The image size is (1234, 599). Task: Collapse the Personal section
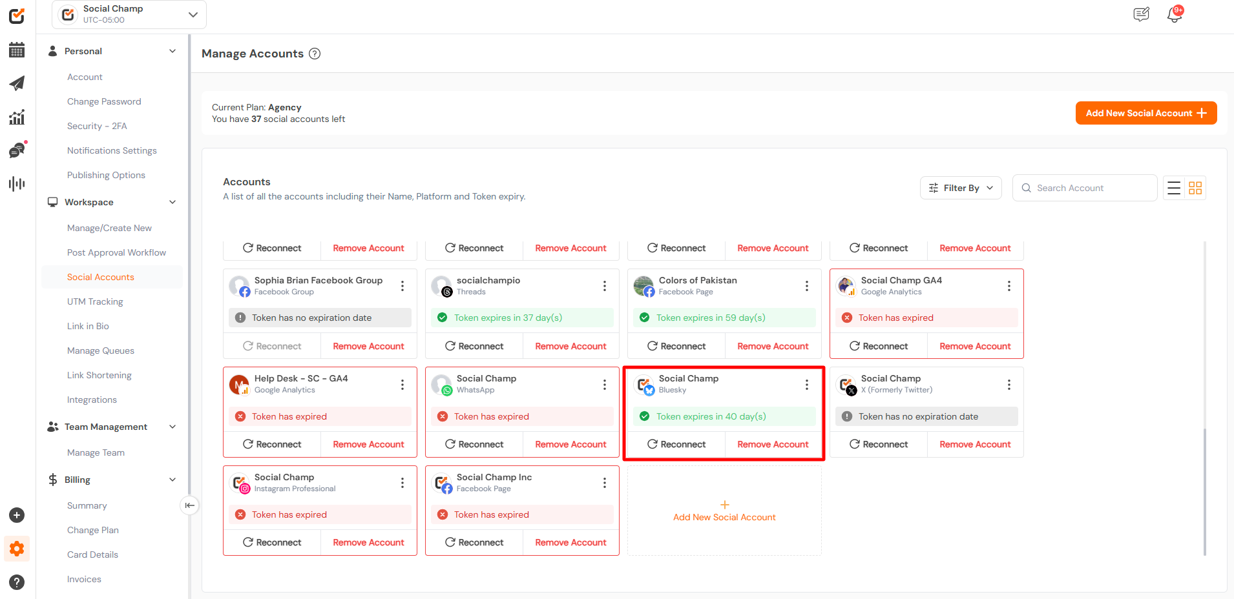tap(173, 51)
